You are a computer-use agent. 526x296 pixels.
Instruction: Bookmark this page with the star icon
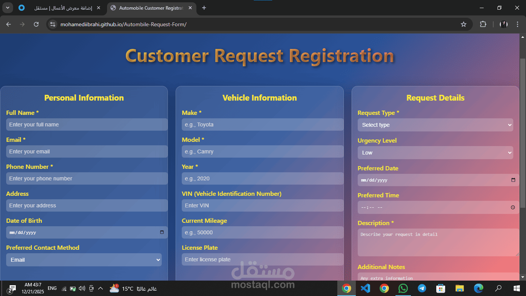[464, 24]
